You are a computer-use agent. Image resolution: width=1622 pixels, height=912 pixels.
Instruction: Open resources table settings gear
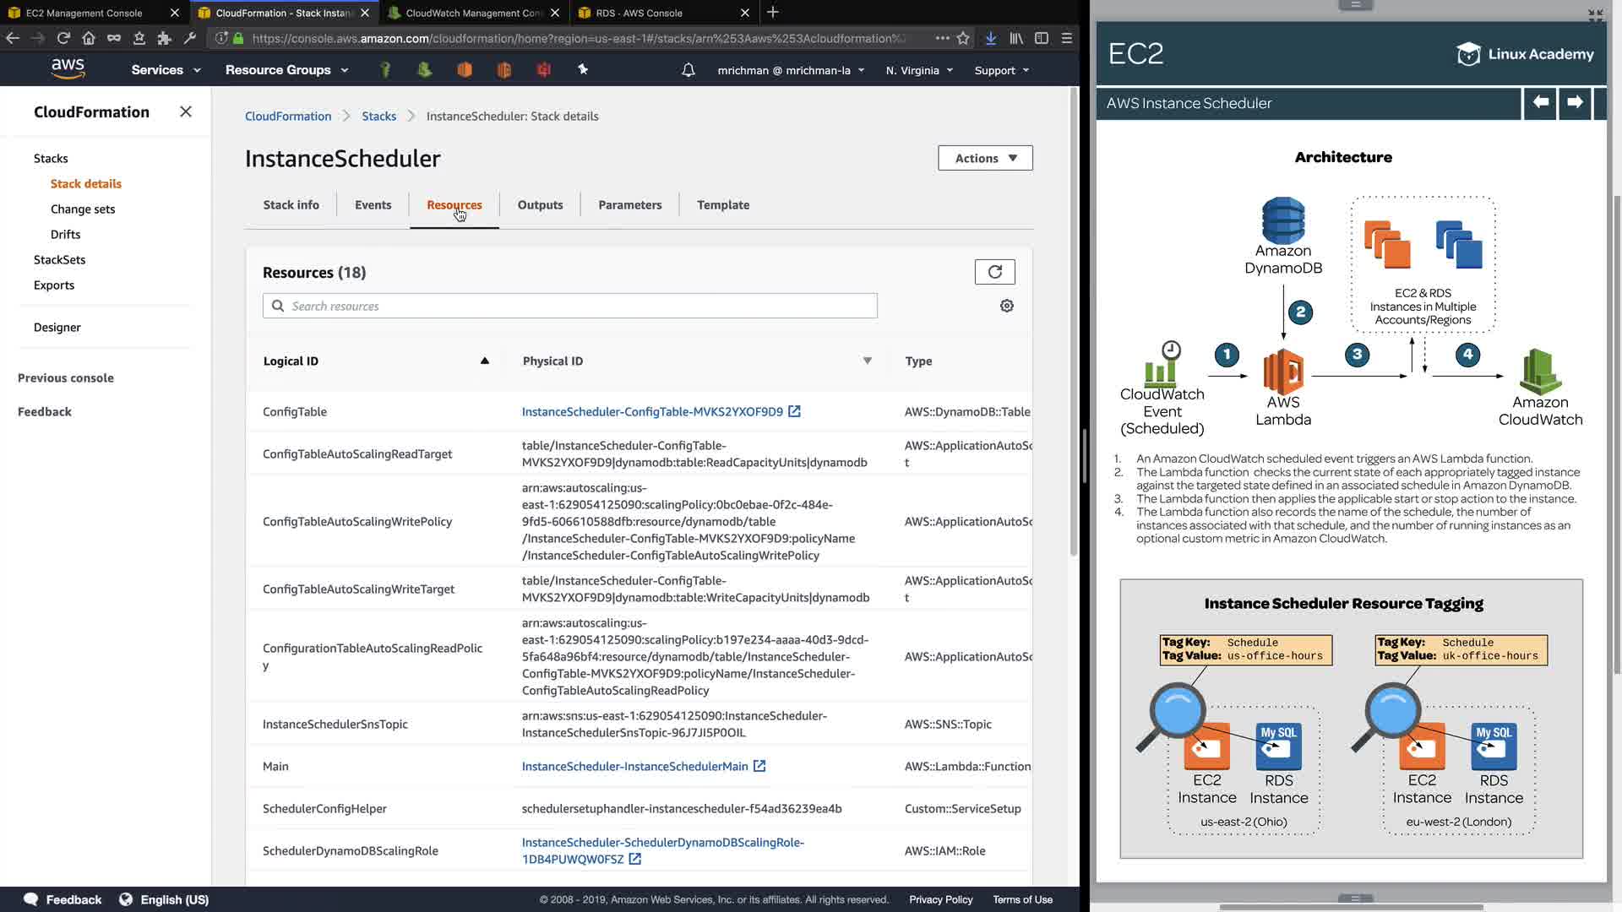click(x=1006, y=306)
